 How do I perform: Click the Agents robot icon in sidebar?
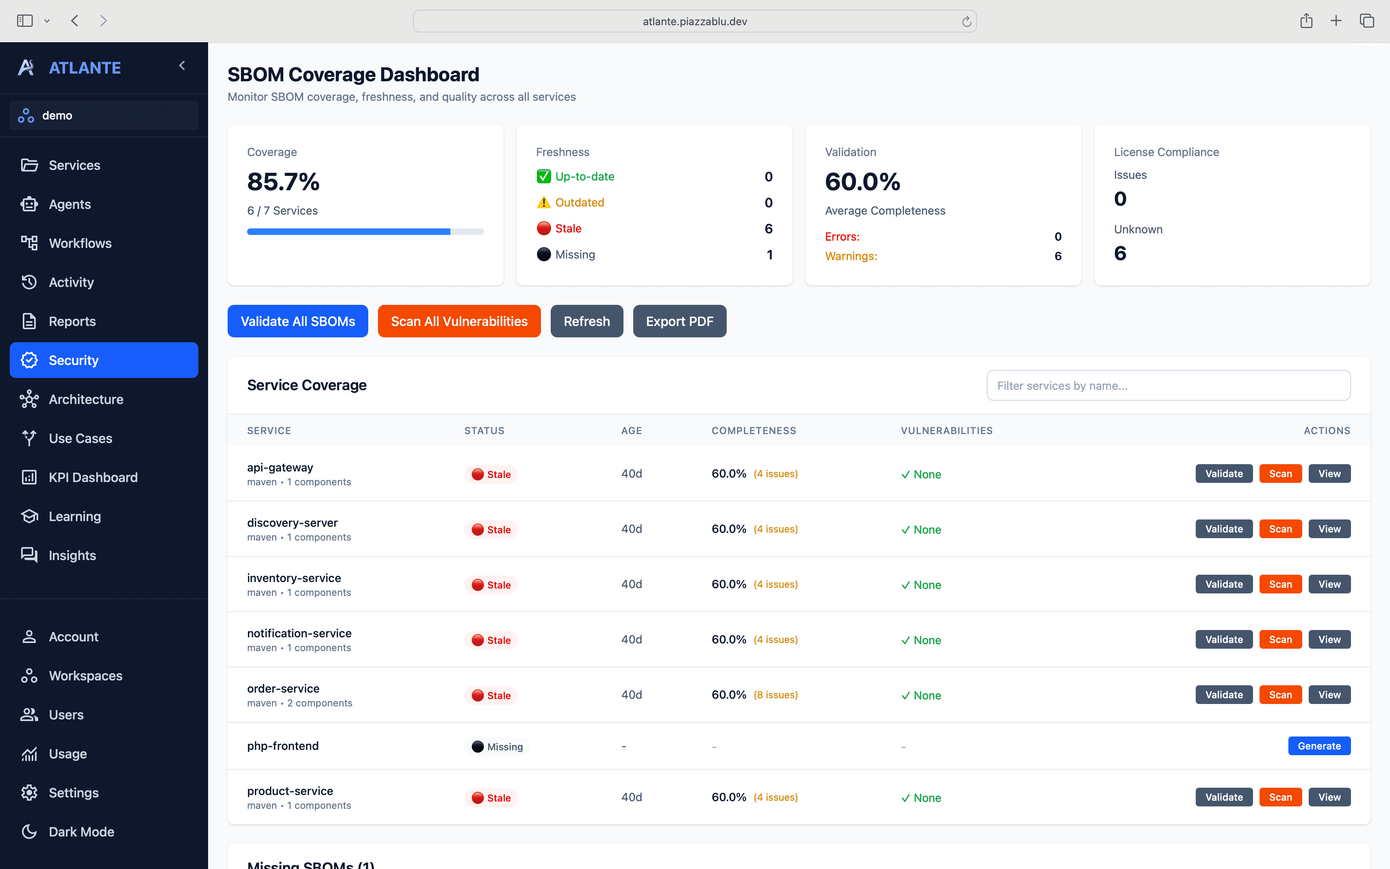point(29,204)
